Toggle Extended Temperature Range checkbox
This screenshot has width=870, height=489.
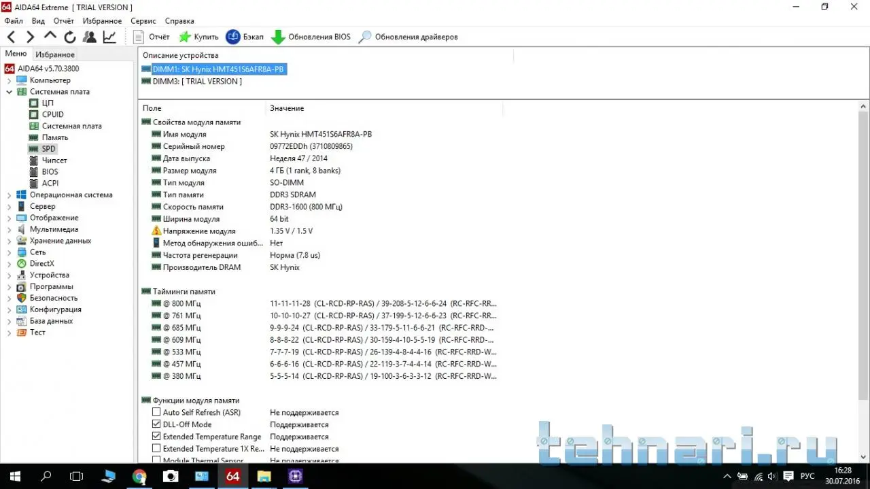pyautogui.click(x=156, y=437)
